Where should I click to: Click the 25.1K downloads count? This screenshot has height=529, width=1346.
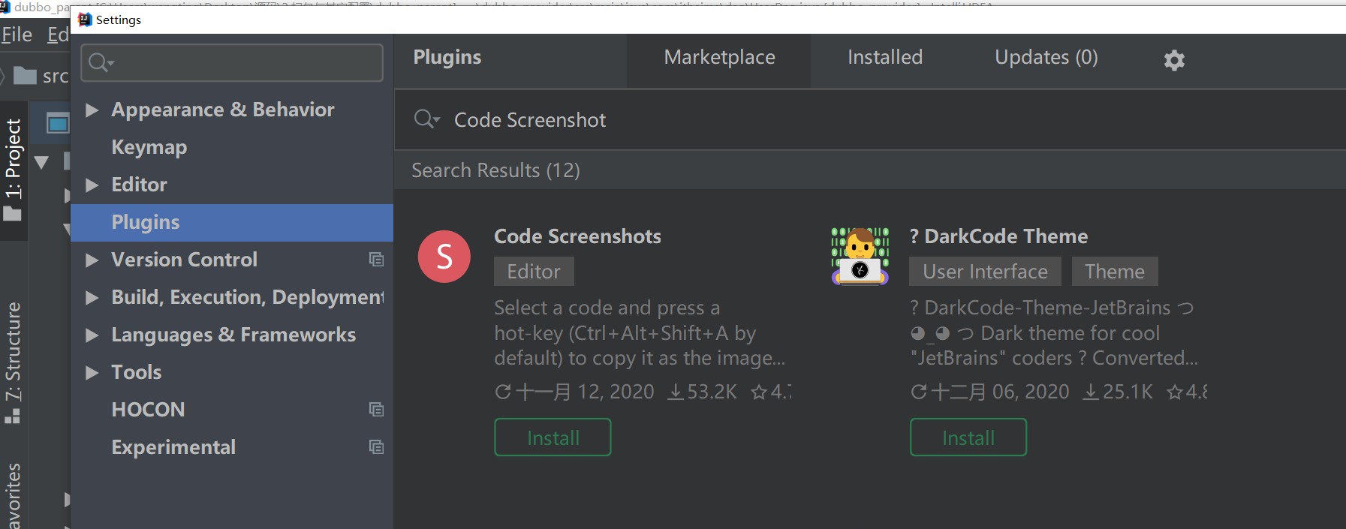click(x=1119, y=392)
